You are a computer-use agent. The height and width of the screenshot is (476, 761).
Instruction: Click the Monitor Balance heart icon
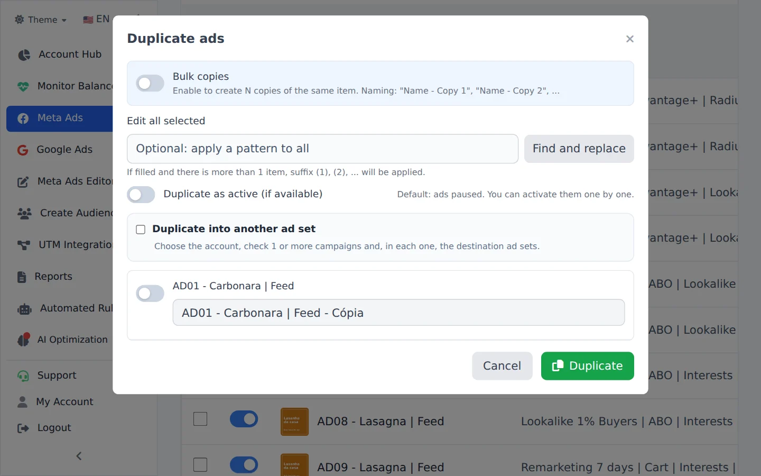[x=23, y=86]
